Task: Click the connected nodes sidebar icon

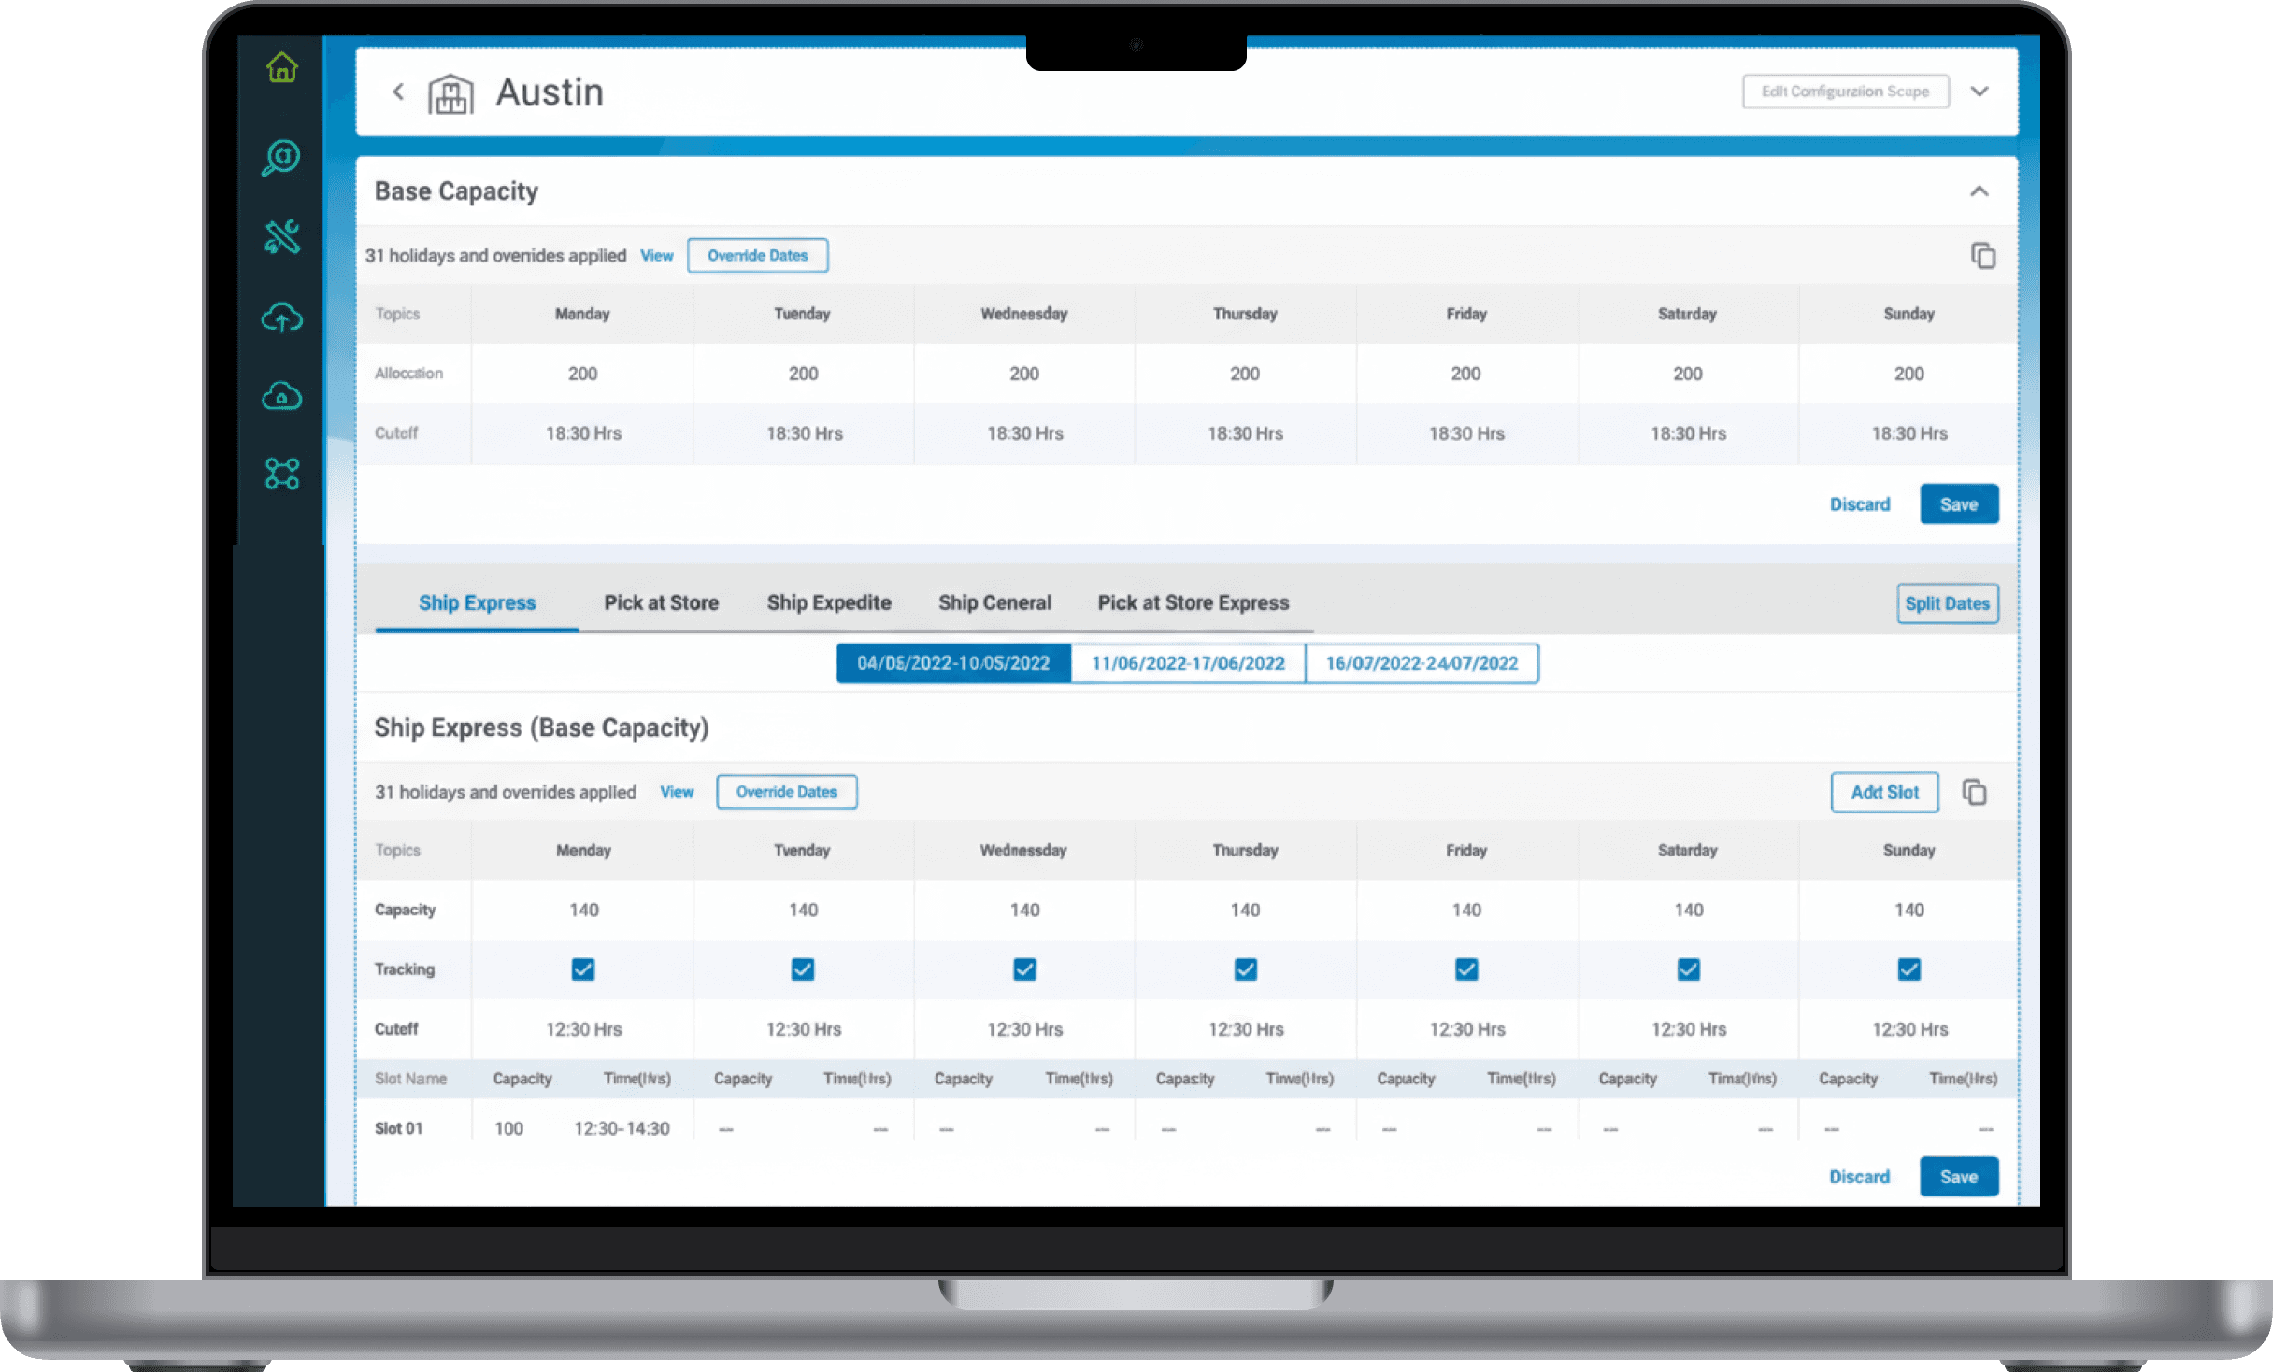Action: click(x=281, y=474)
